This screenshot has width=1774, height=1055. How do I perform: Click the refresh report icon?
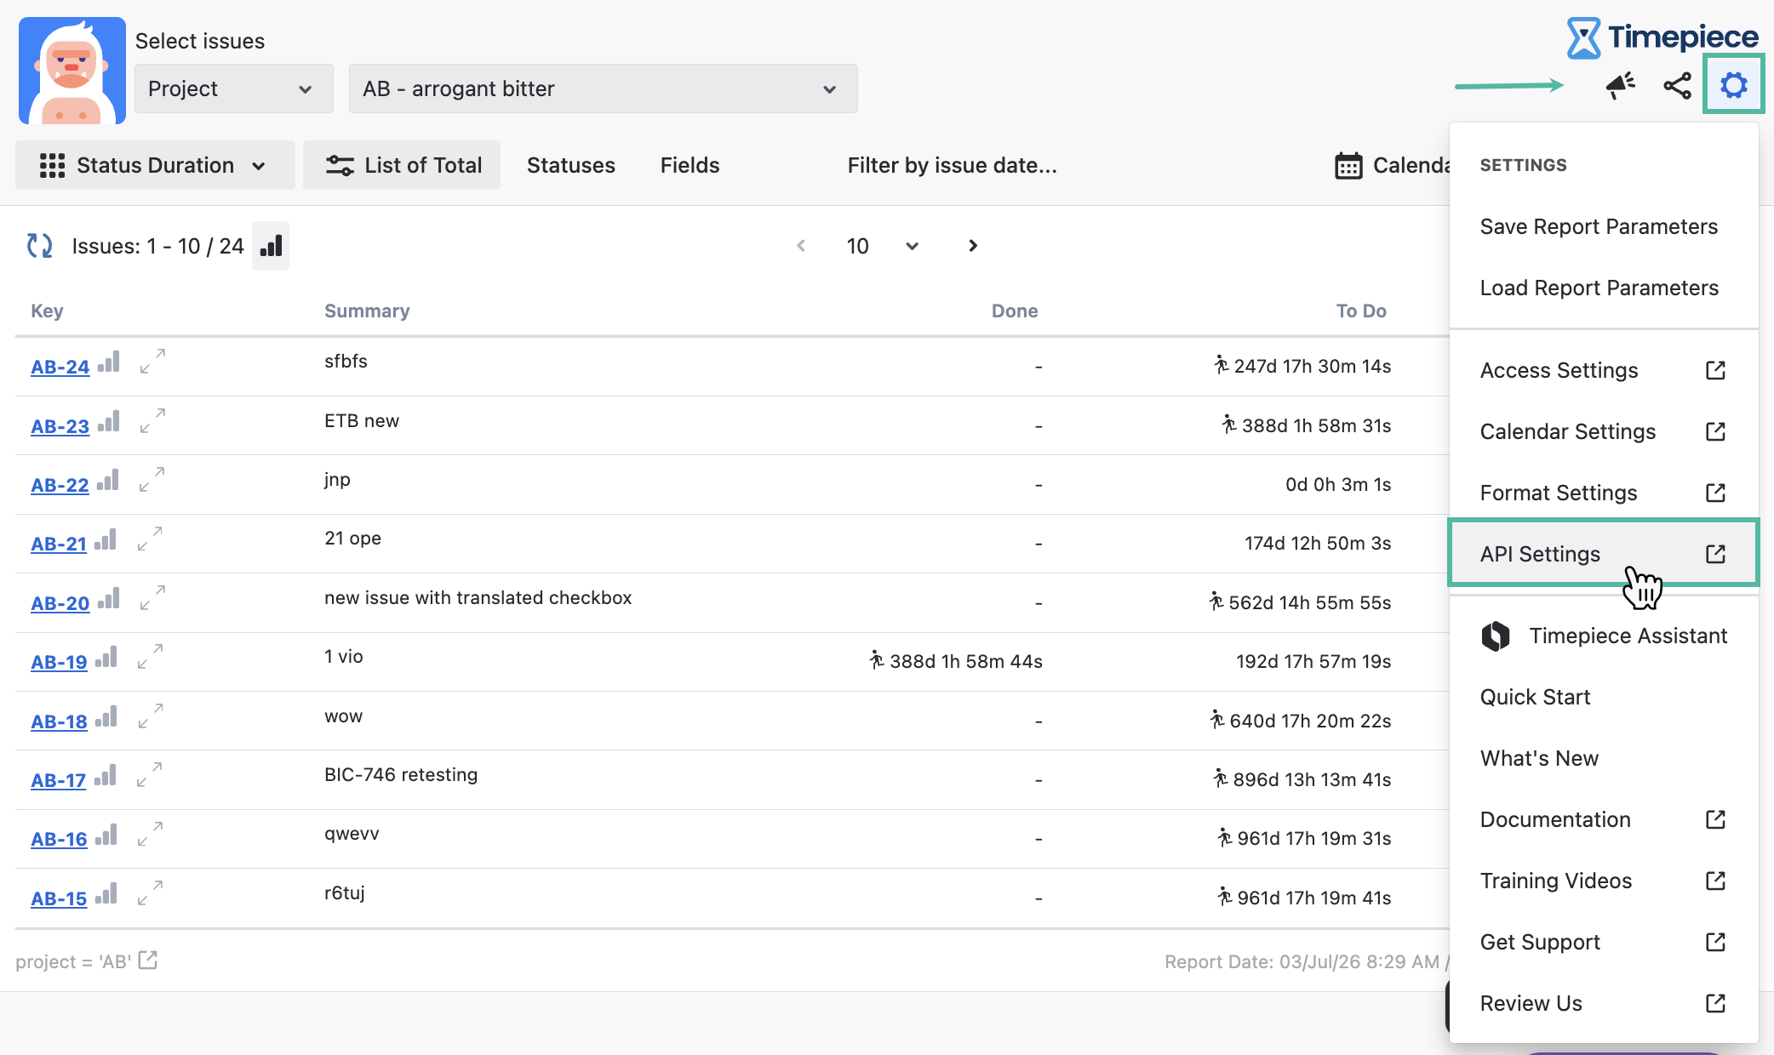coord(39,246)
